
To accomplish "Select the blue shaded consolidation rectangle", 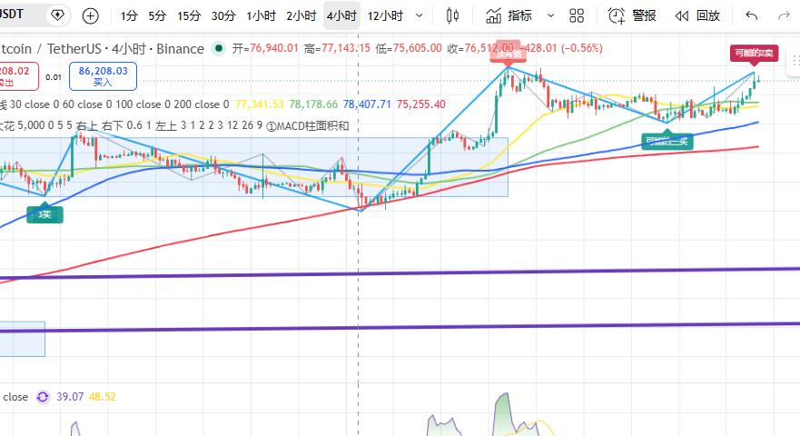I will tap(254, 167).
